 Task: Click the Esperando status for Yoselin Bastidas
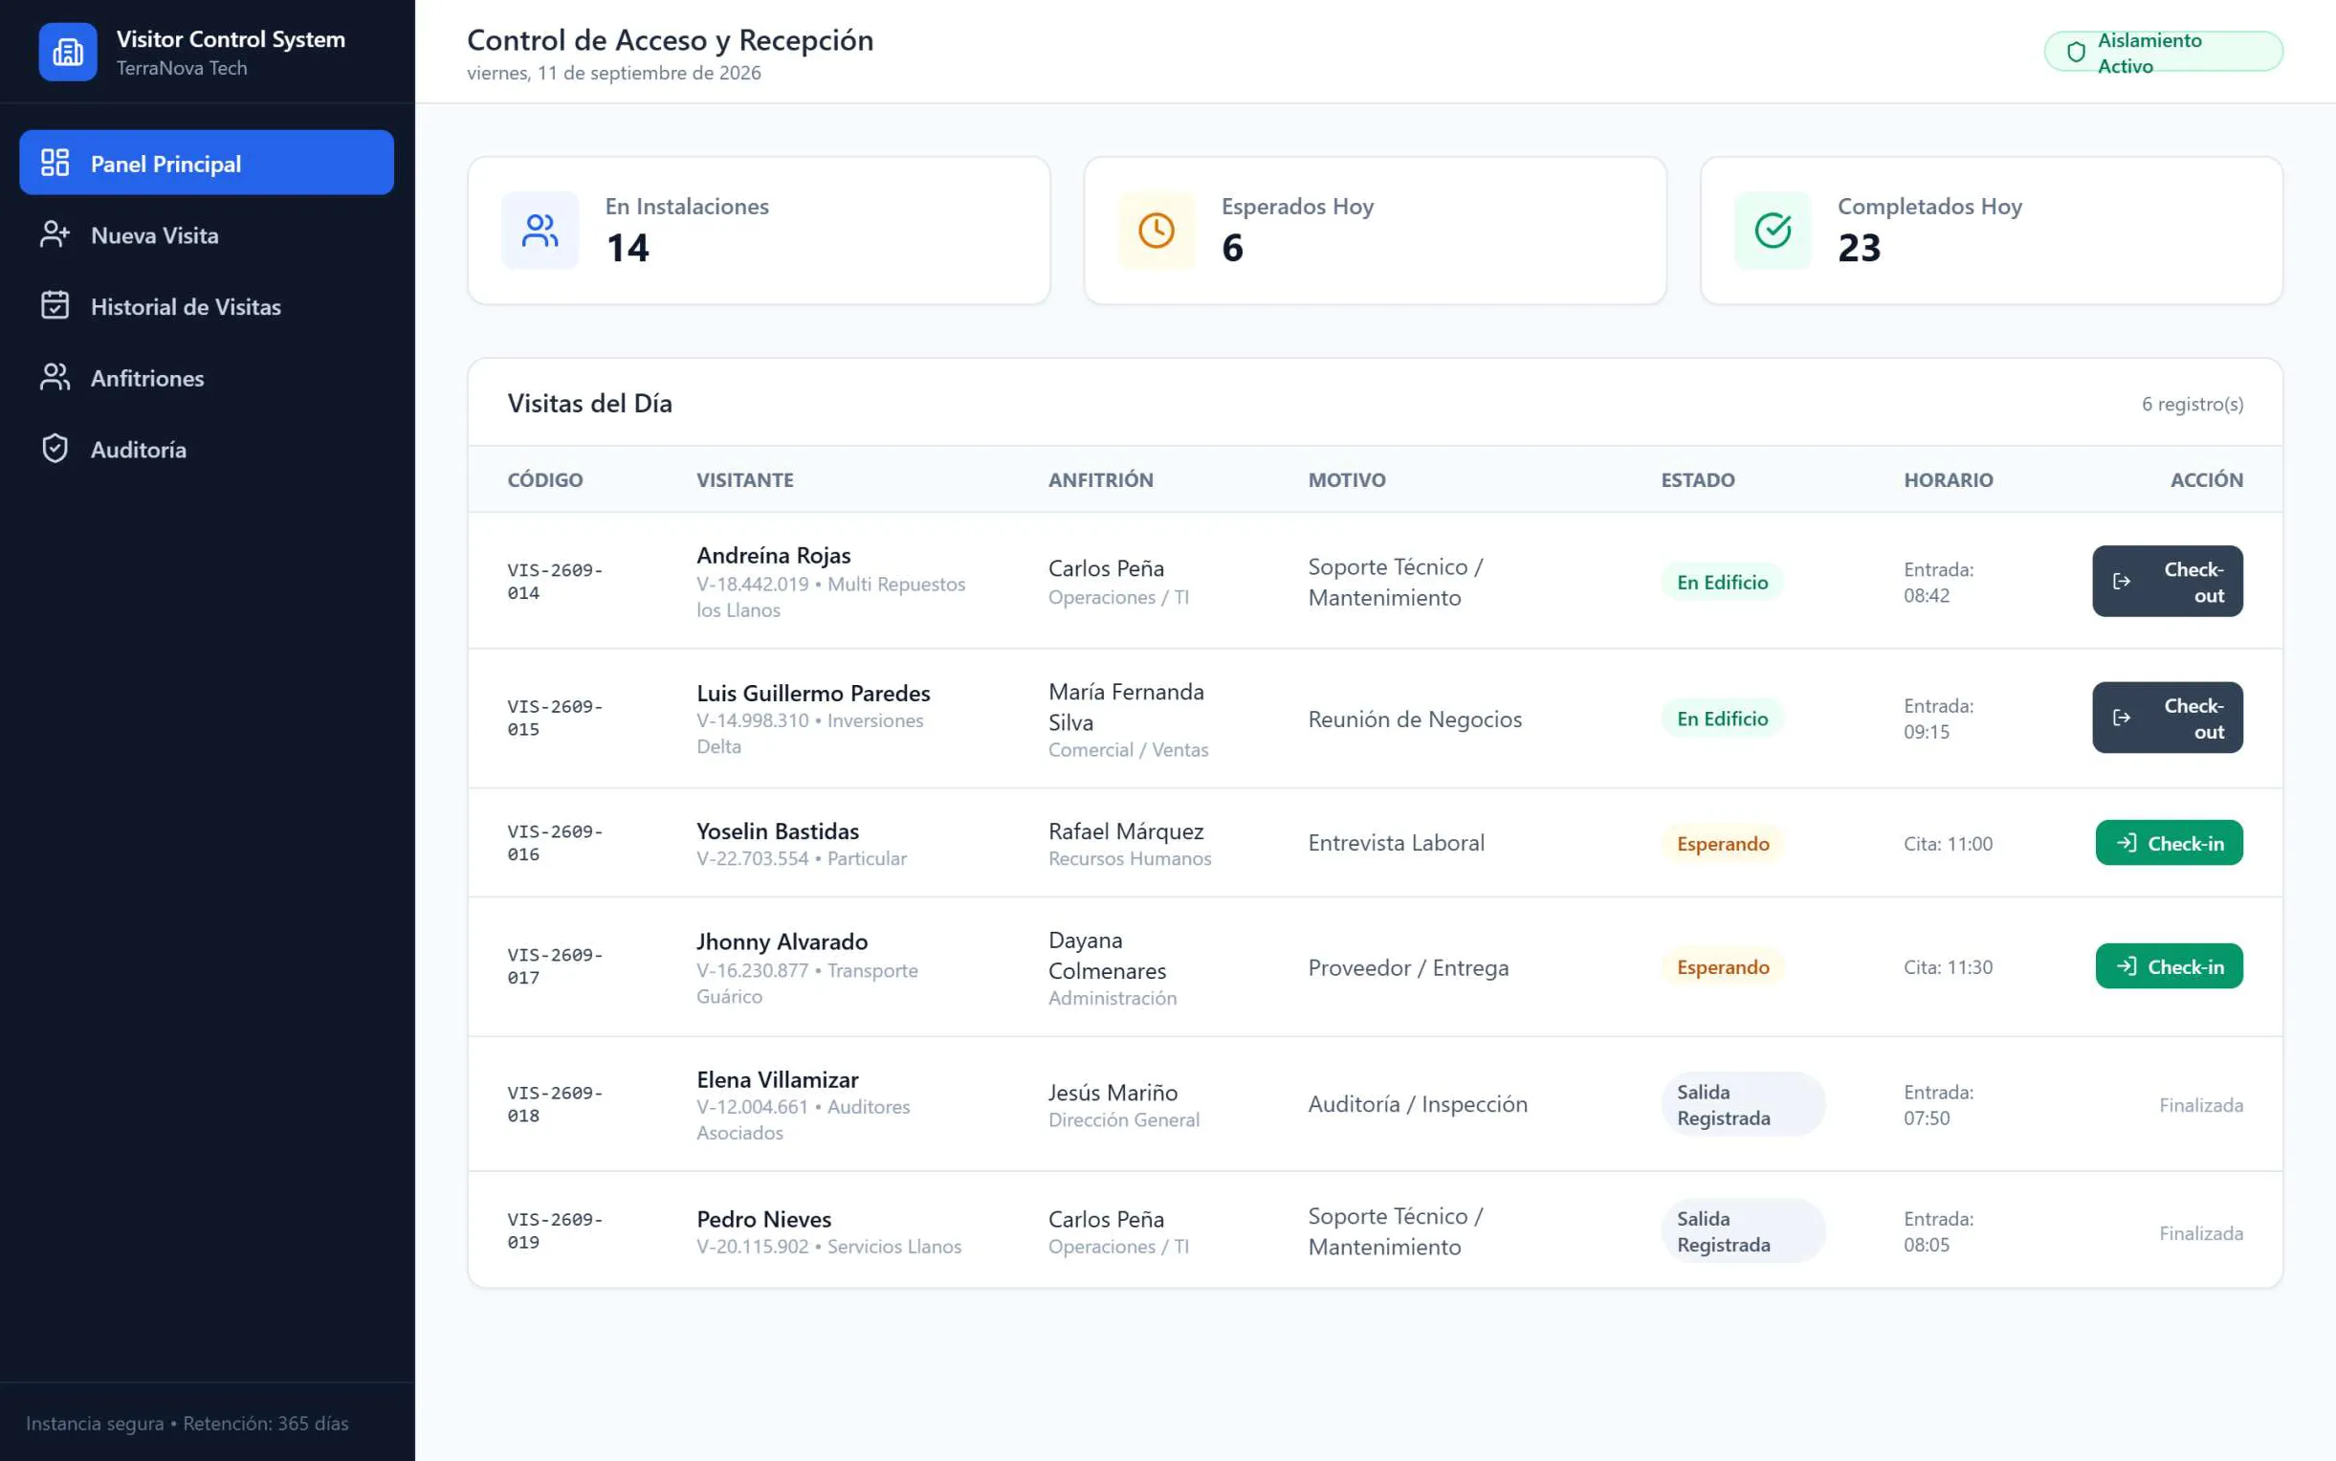[1723, 843]
